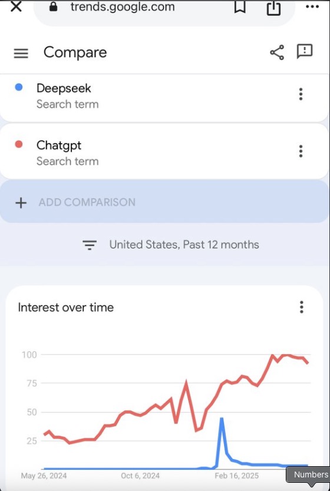Send feedback using the feedback icon
Screen dimensions: 330x491
[x=305, y=51]
